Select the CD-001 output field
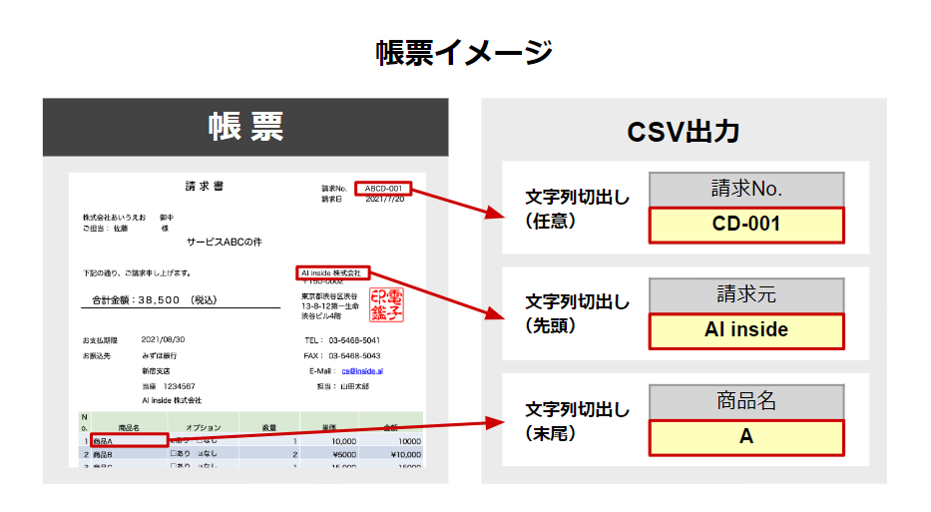This screenshot has width=931, height=512. [x=746, y=226]
